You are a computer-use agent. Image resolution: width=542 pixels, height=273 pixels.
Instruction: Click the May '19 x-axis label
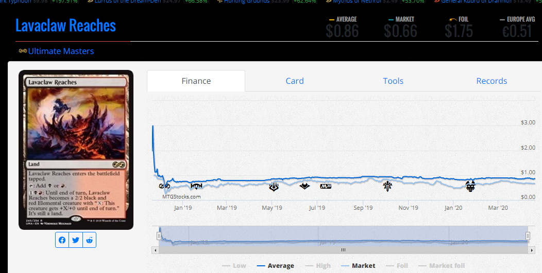[272, 208]
